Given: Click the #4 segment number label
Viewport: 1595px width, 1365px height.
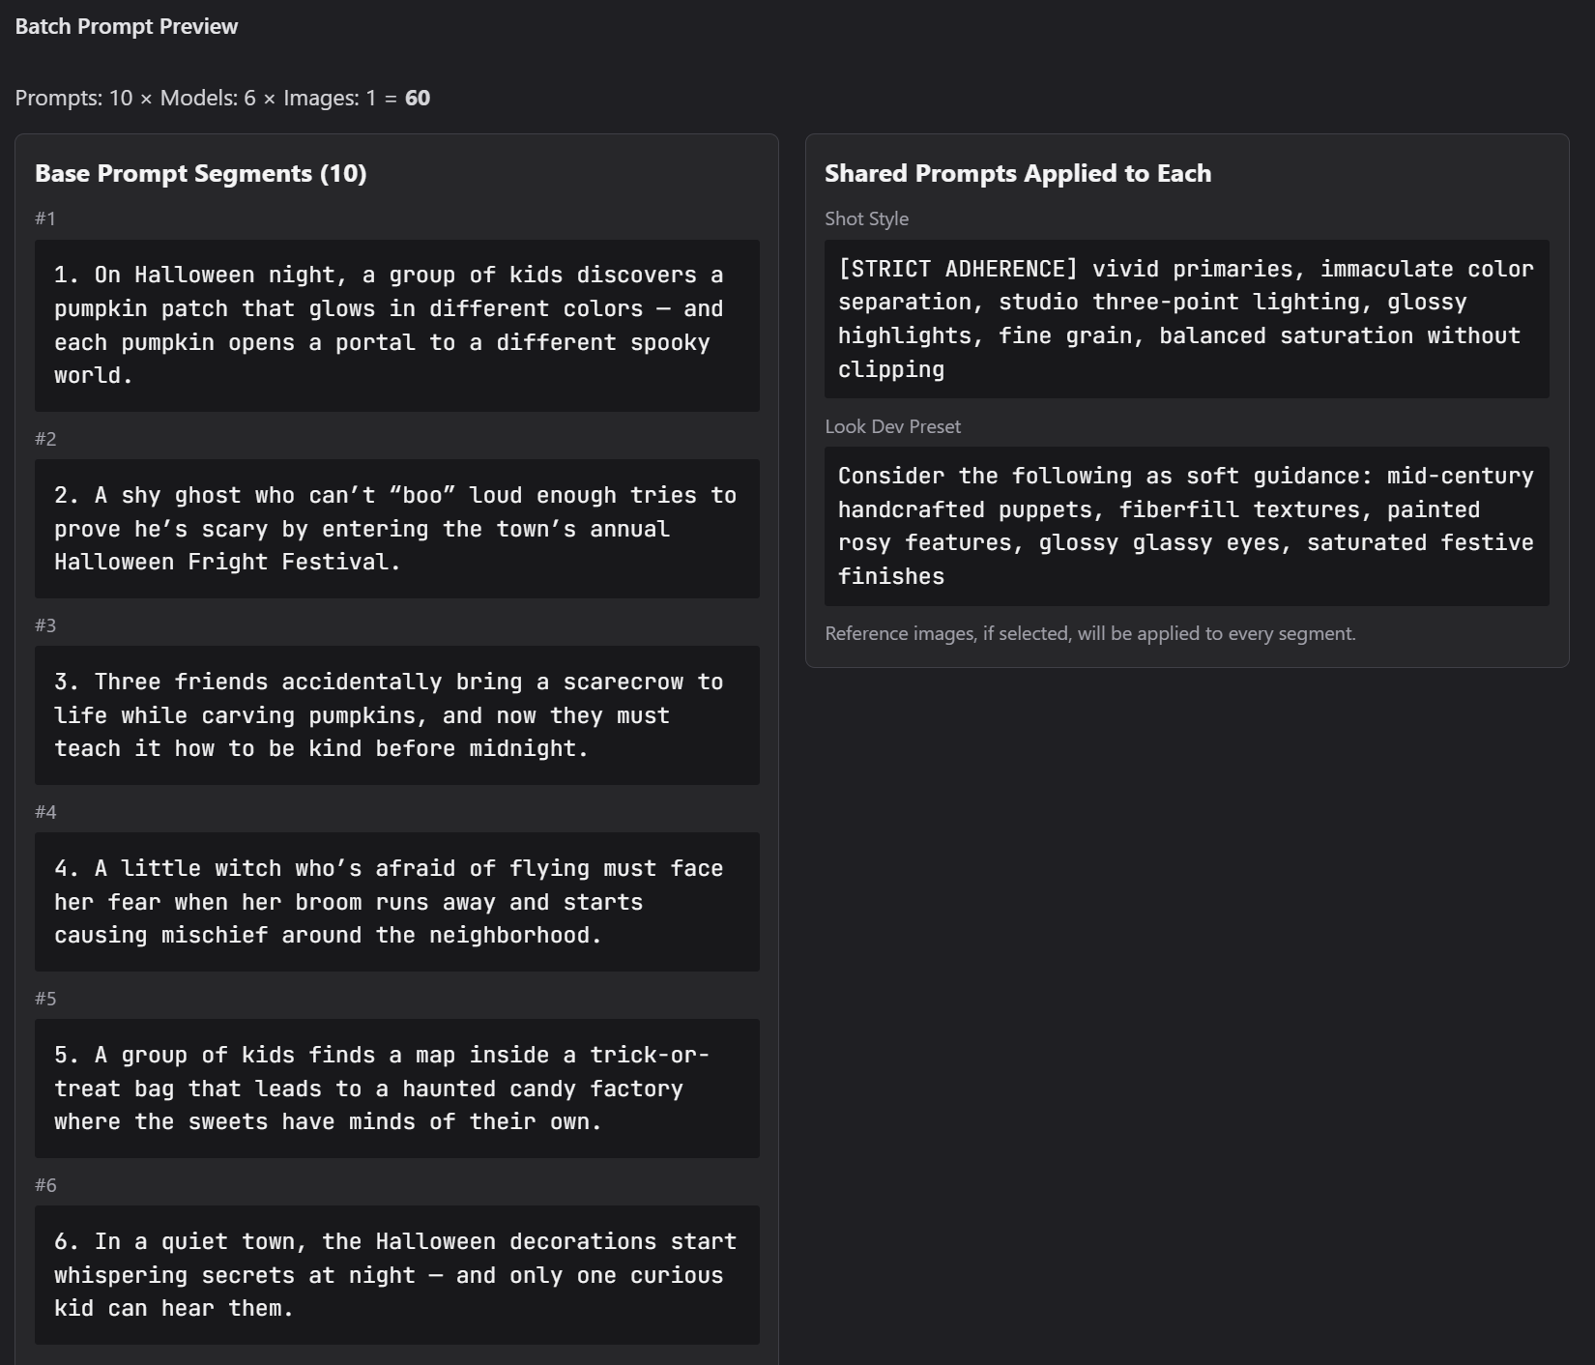Looking at the screenshot, I should [x=45, y=812].
